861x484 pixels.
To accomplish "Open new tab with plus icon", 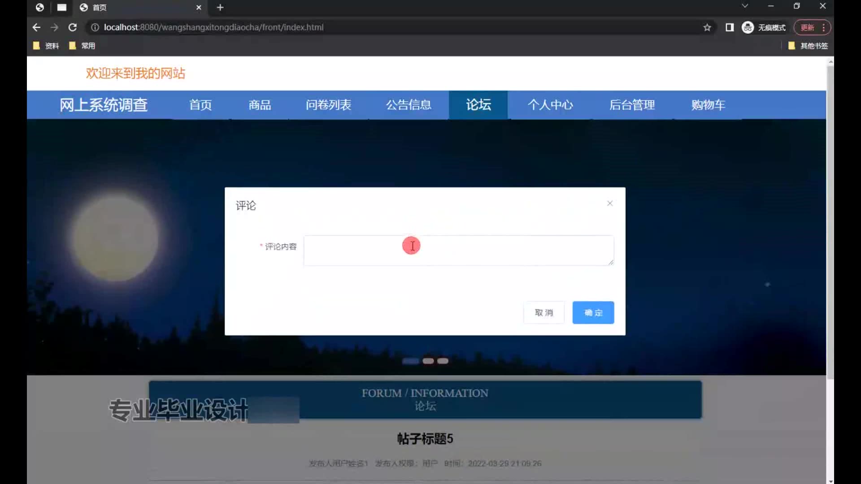I will click(220, 7).
